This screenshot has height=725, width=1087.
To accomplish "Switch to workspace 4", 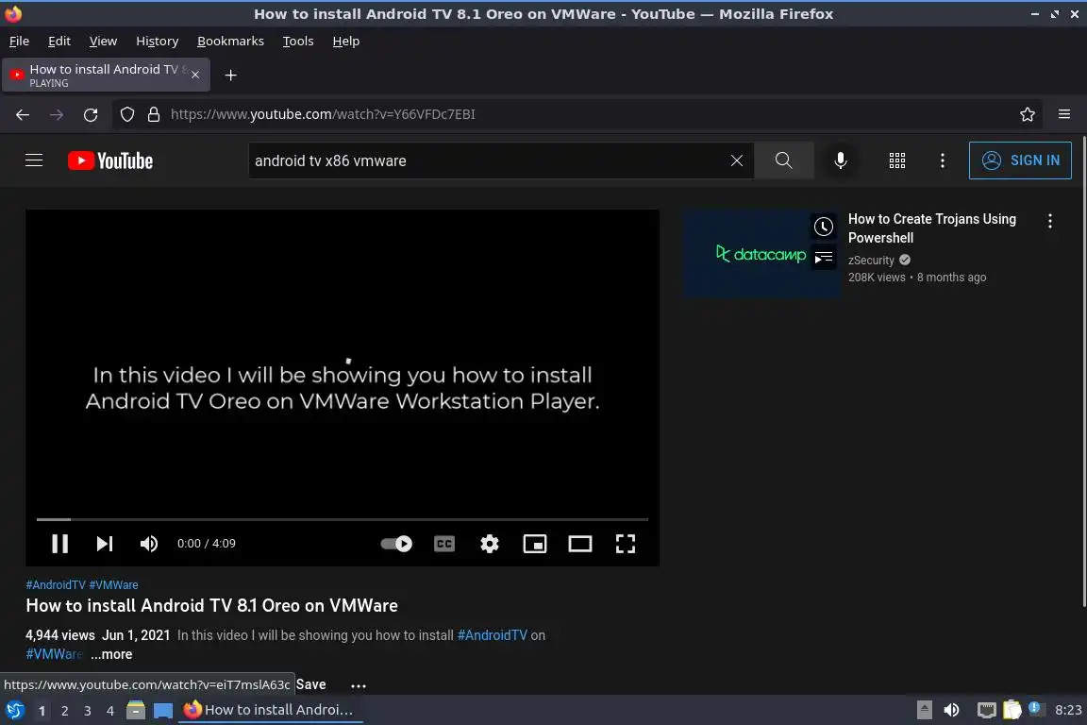I will (x=110, y=711).
